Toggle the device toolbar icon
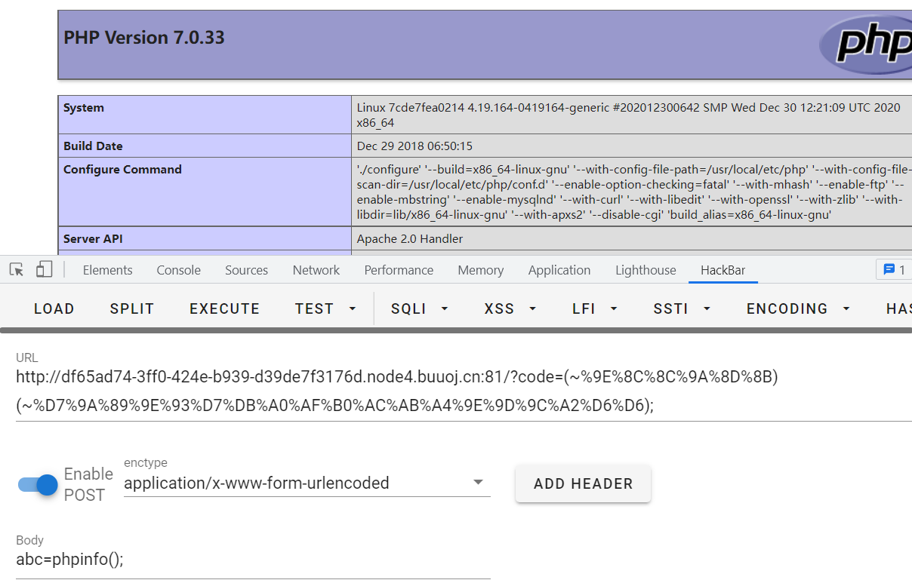The height and width of the screenshot is (580, 912). (x=45, y=269)
